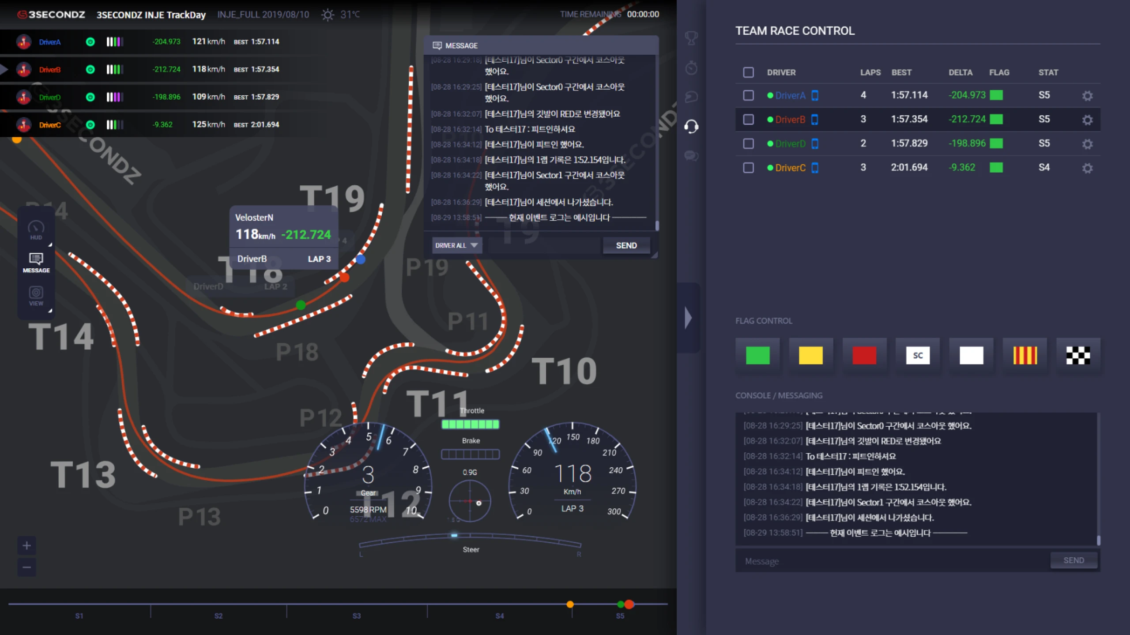Open the DRIVER ALL dropdown

[x=456, y=245]
